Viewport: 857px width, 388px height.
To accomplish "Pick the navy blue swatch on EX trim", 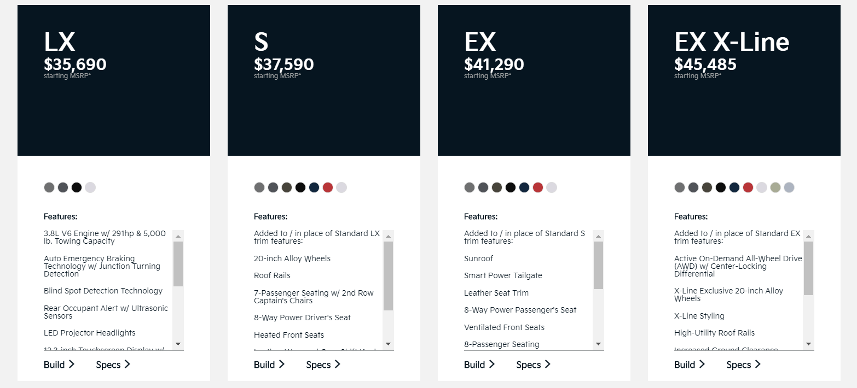I will (x=524, y=187).
